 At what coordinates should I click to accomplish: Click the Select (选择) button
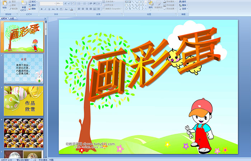click(184, 9)
